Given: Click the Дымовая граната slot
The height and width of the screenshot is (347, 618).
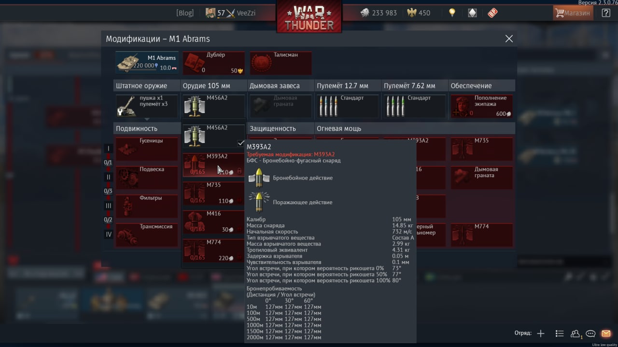Looking at the screenshot, I should coord(281,106).
